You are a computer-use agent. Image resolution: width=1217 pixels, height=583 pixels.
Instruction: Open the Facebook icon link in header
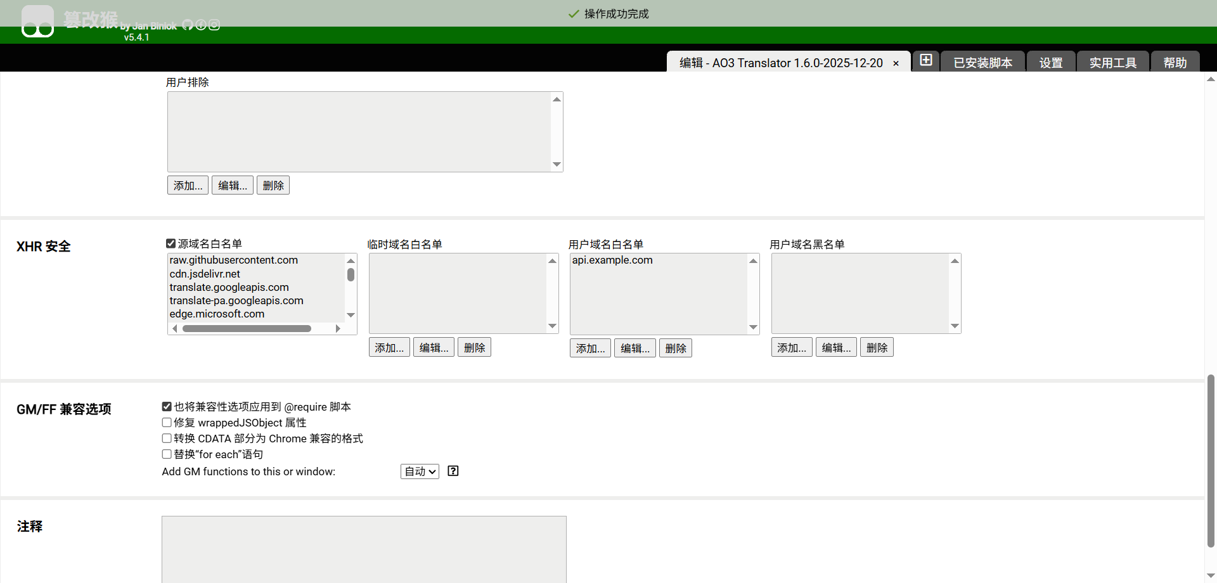201,25
